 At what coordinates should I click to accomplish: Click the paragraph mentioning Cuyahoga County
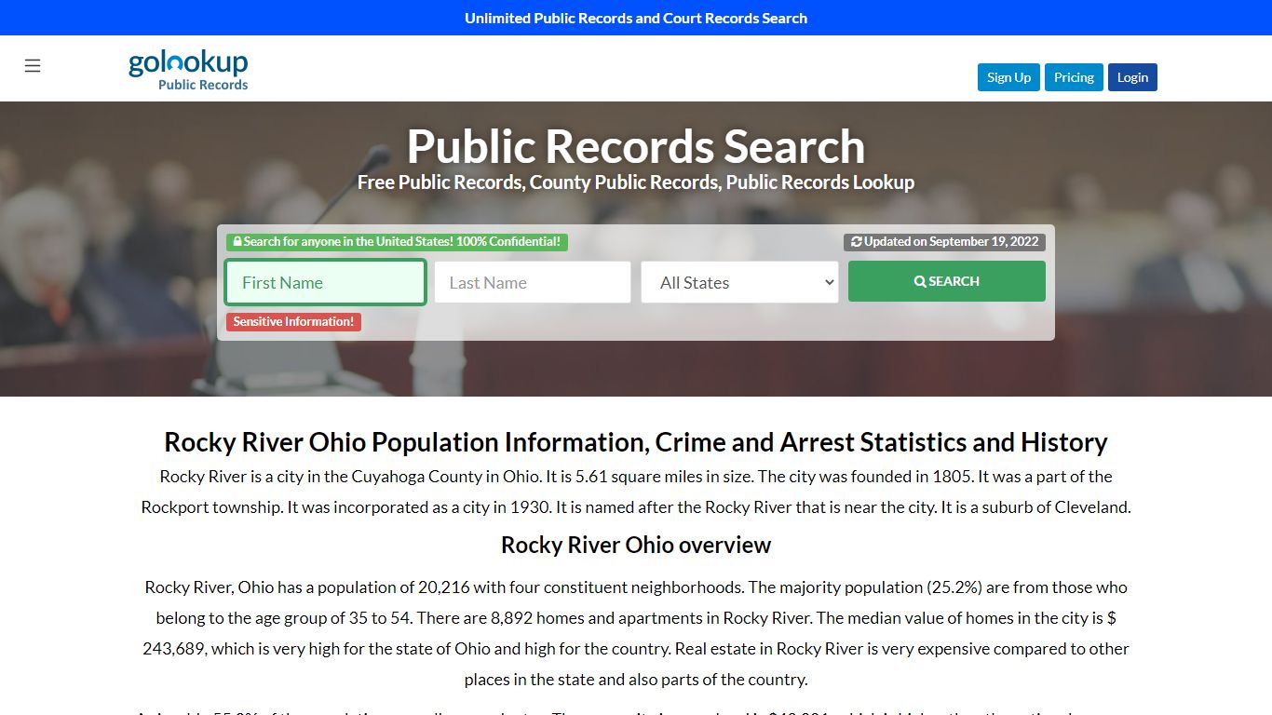click(636, 492)
